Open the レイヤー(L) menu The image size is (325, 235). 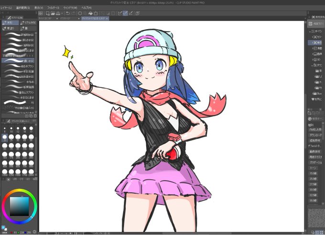point(6,8)
